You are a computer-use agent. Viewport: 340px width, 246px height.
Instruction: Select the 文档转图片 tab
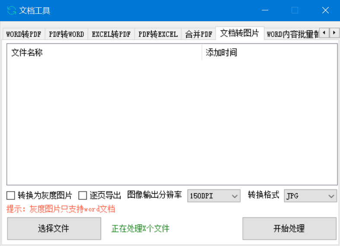point(240,33)
